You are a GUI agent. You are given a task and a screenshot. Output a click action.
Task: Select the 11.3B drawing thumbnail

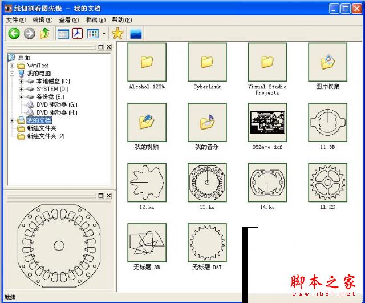[x=328, y=122]
